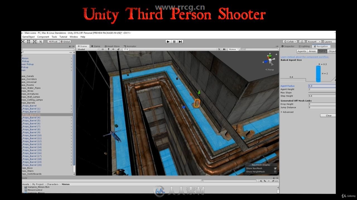Open the Lighting tab
357x200 pixels.
[304, 46]
